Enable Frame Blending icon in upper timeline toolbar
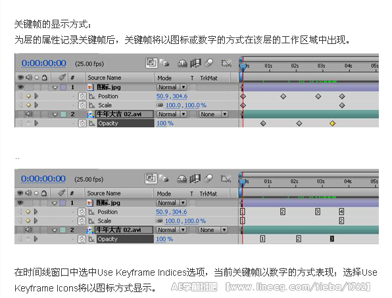This screenshot has width=392, height=298. tap(195, 63)
